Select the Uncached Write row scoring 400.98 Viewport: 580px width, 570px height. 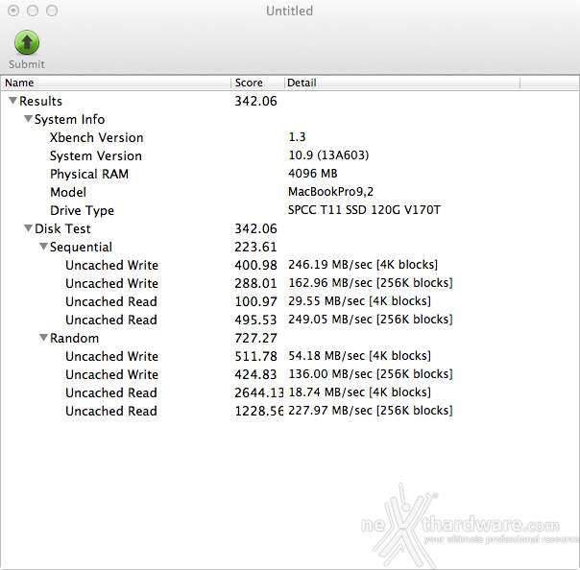point(290,265)
